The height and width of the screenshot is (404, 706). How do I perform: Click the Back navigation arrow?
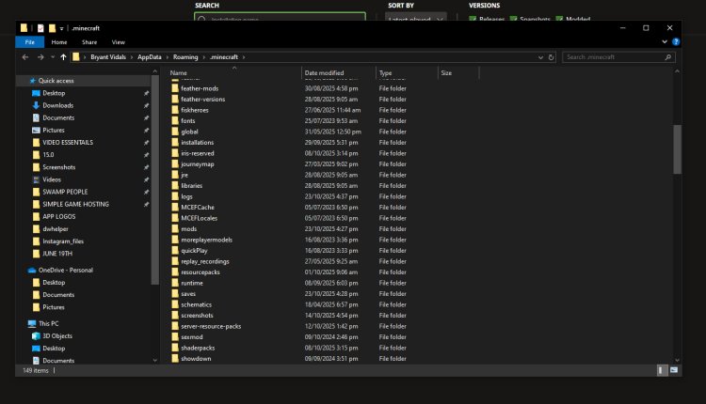[x=25, y=57]
